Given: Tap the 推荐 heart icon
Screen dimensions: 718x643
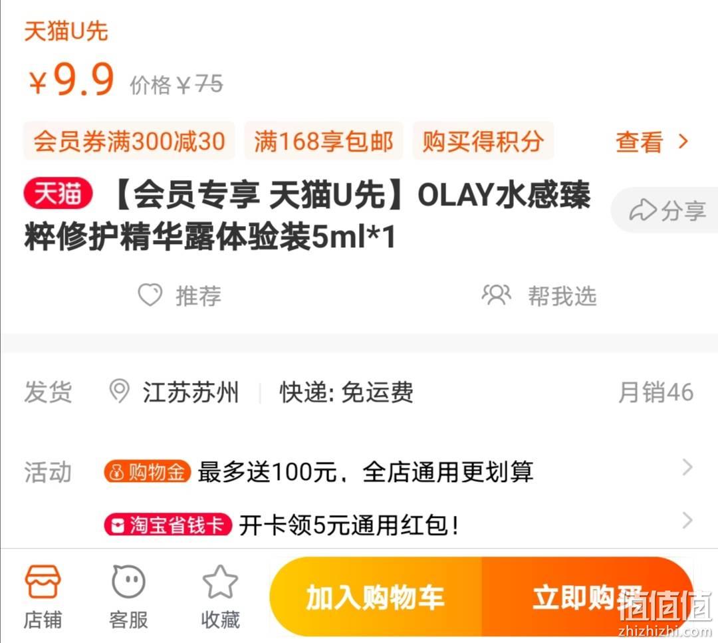Looking at the screenshot, I should [x=150, y=295].
